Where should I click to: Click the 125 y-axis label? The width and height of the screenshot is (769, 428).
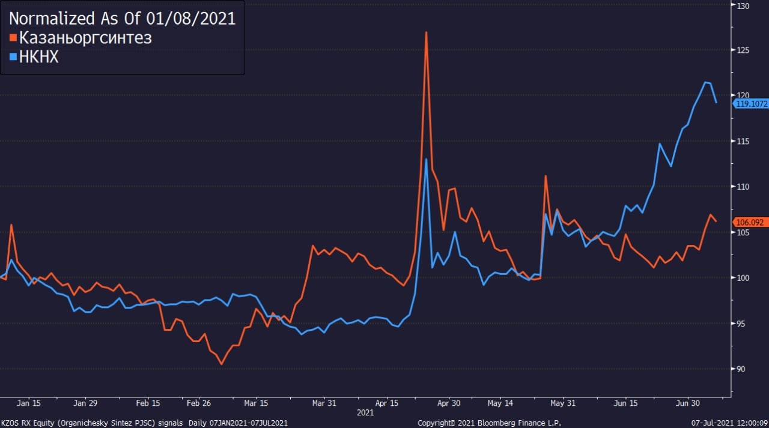[x=742, y=50]
